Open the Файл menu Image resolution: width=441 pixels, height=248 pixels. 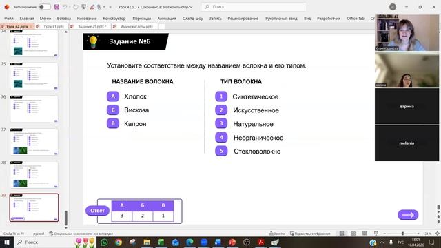coord(9,19)
